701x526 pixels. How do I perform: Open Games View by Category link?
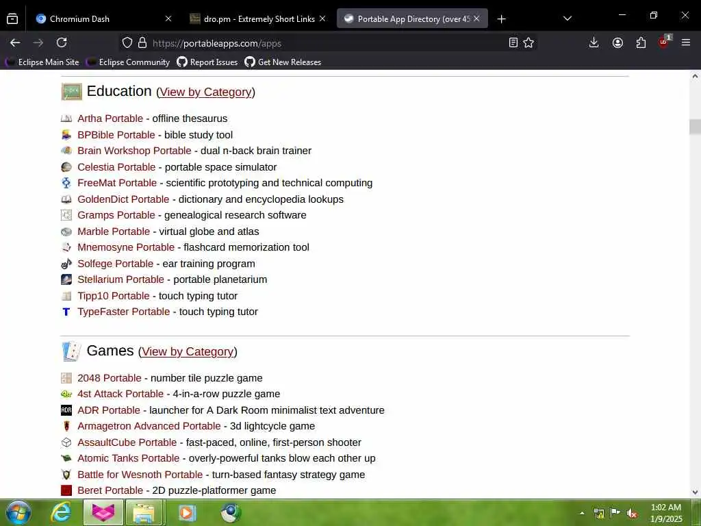(188, 351)
